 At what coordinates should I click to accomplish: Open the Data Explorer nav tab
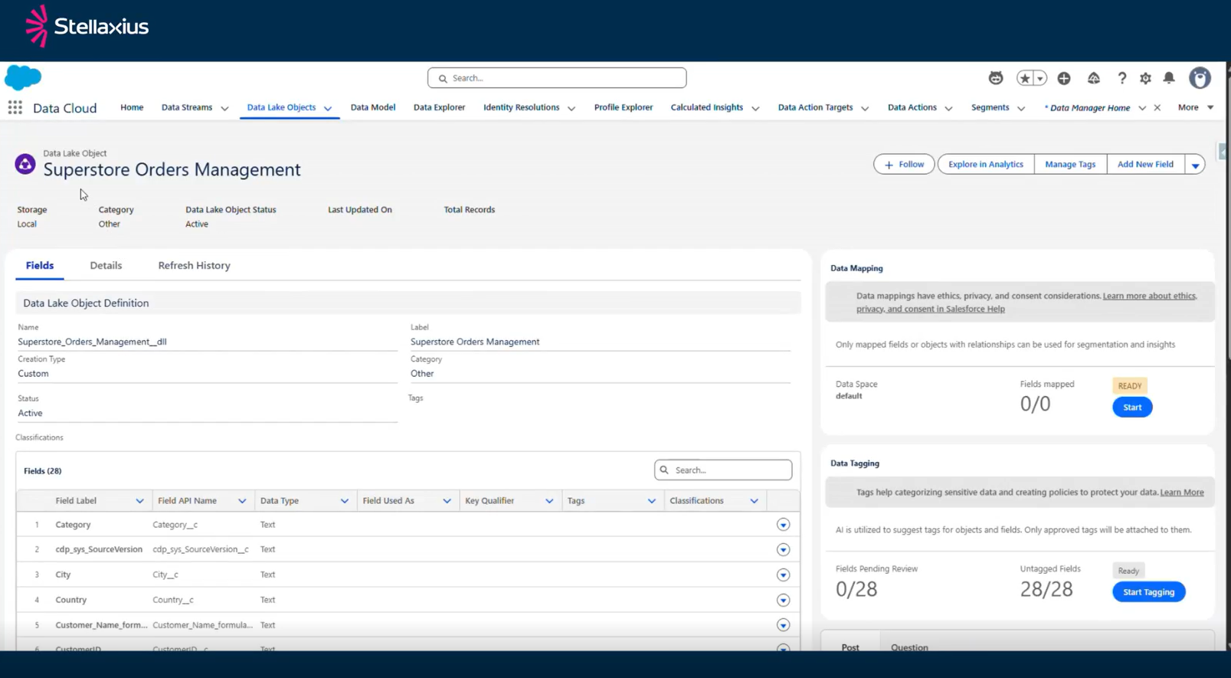[439, 107]
